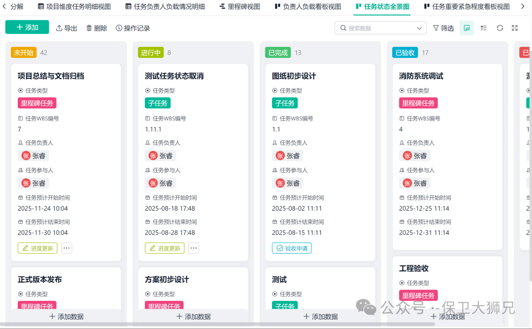Click inside the 搜索数据 search input
532x329 pixels.
tap(374, 28)
